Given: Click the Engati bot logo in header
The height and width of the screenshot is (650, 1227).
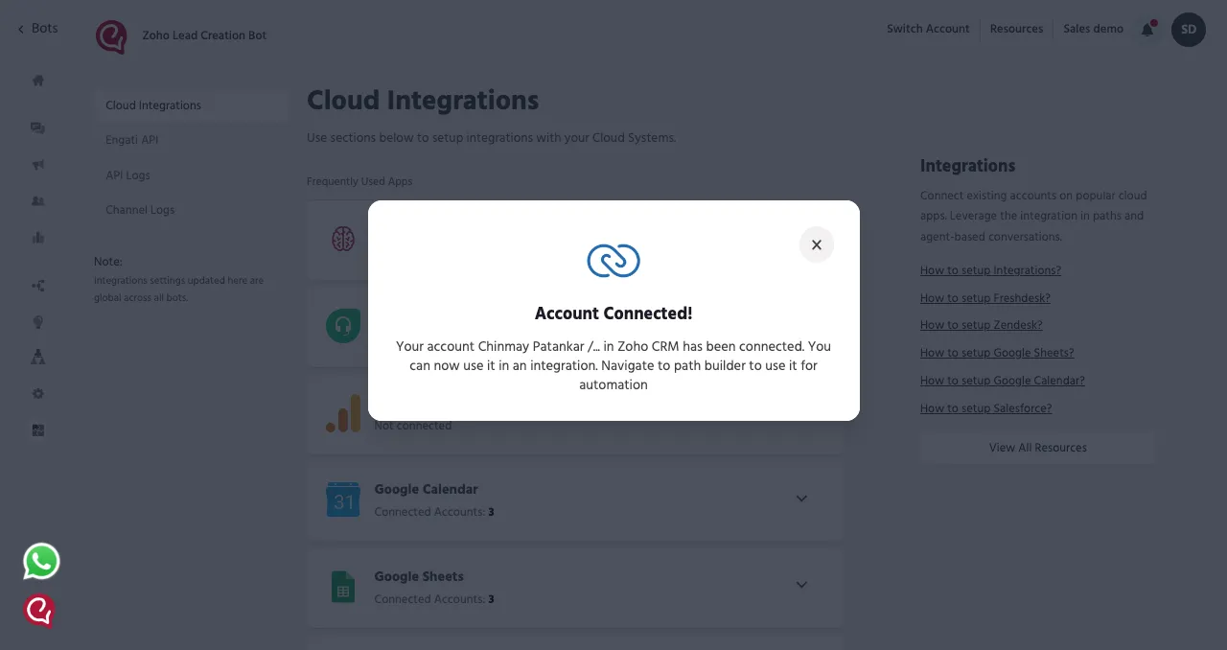Looking at the screenshot, I should (x=111, y=36).
